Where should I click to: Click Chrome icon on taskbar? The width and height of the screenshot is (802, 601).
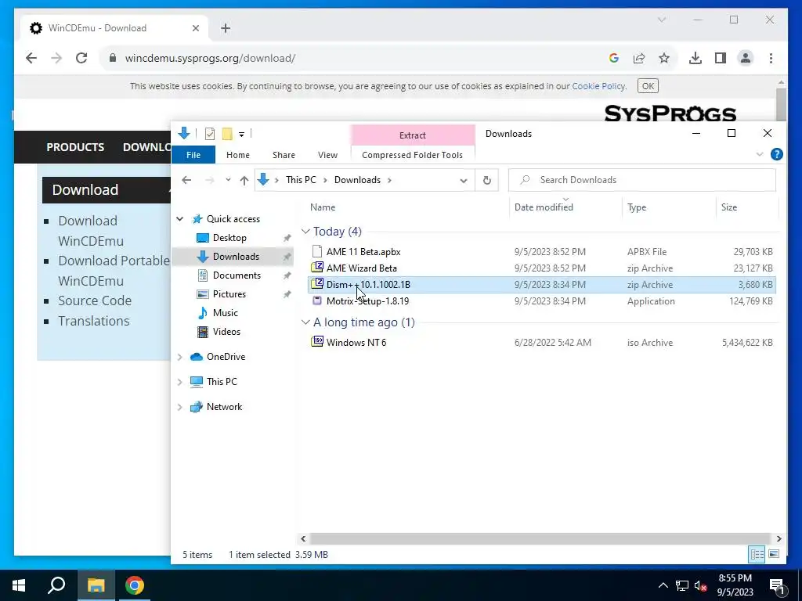(135, 585)
